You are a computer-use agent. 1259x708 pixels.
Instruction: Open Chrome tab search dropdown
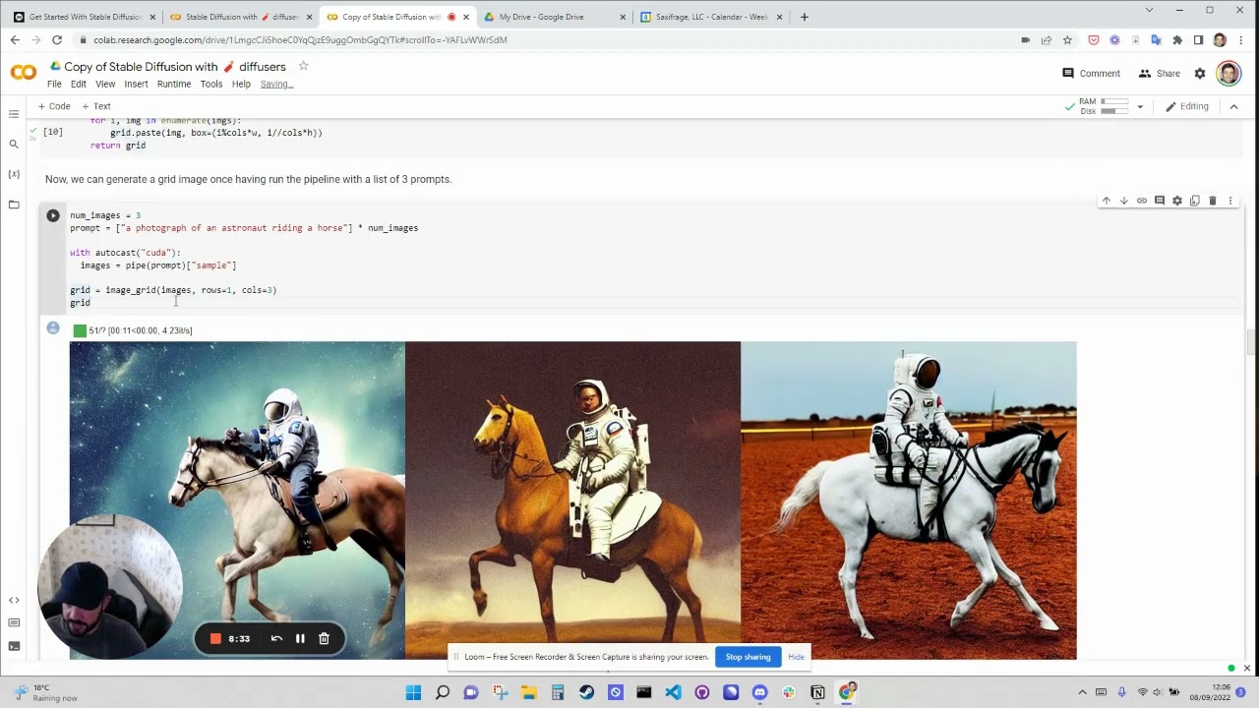[x=1149, y=10]
